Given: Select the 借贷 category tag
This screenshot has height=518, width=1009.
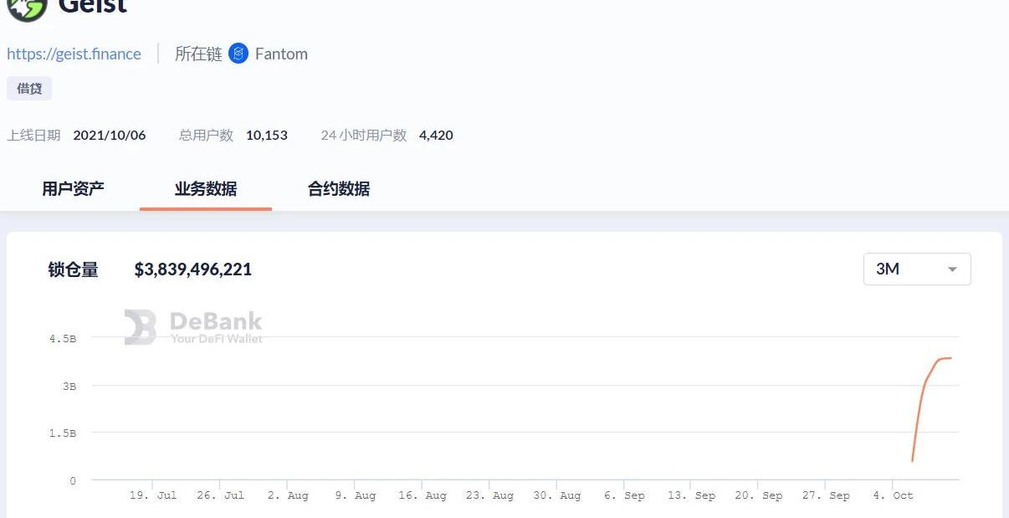Looking at the screenshot, I should pyautogui.click(x=29, y=88).
